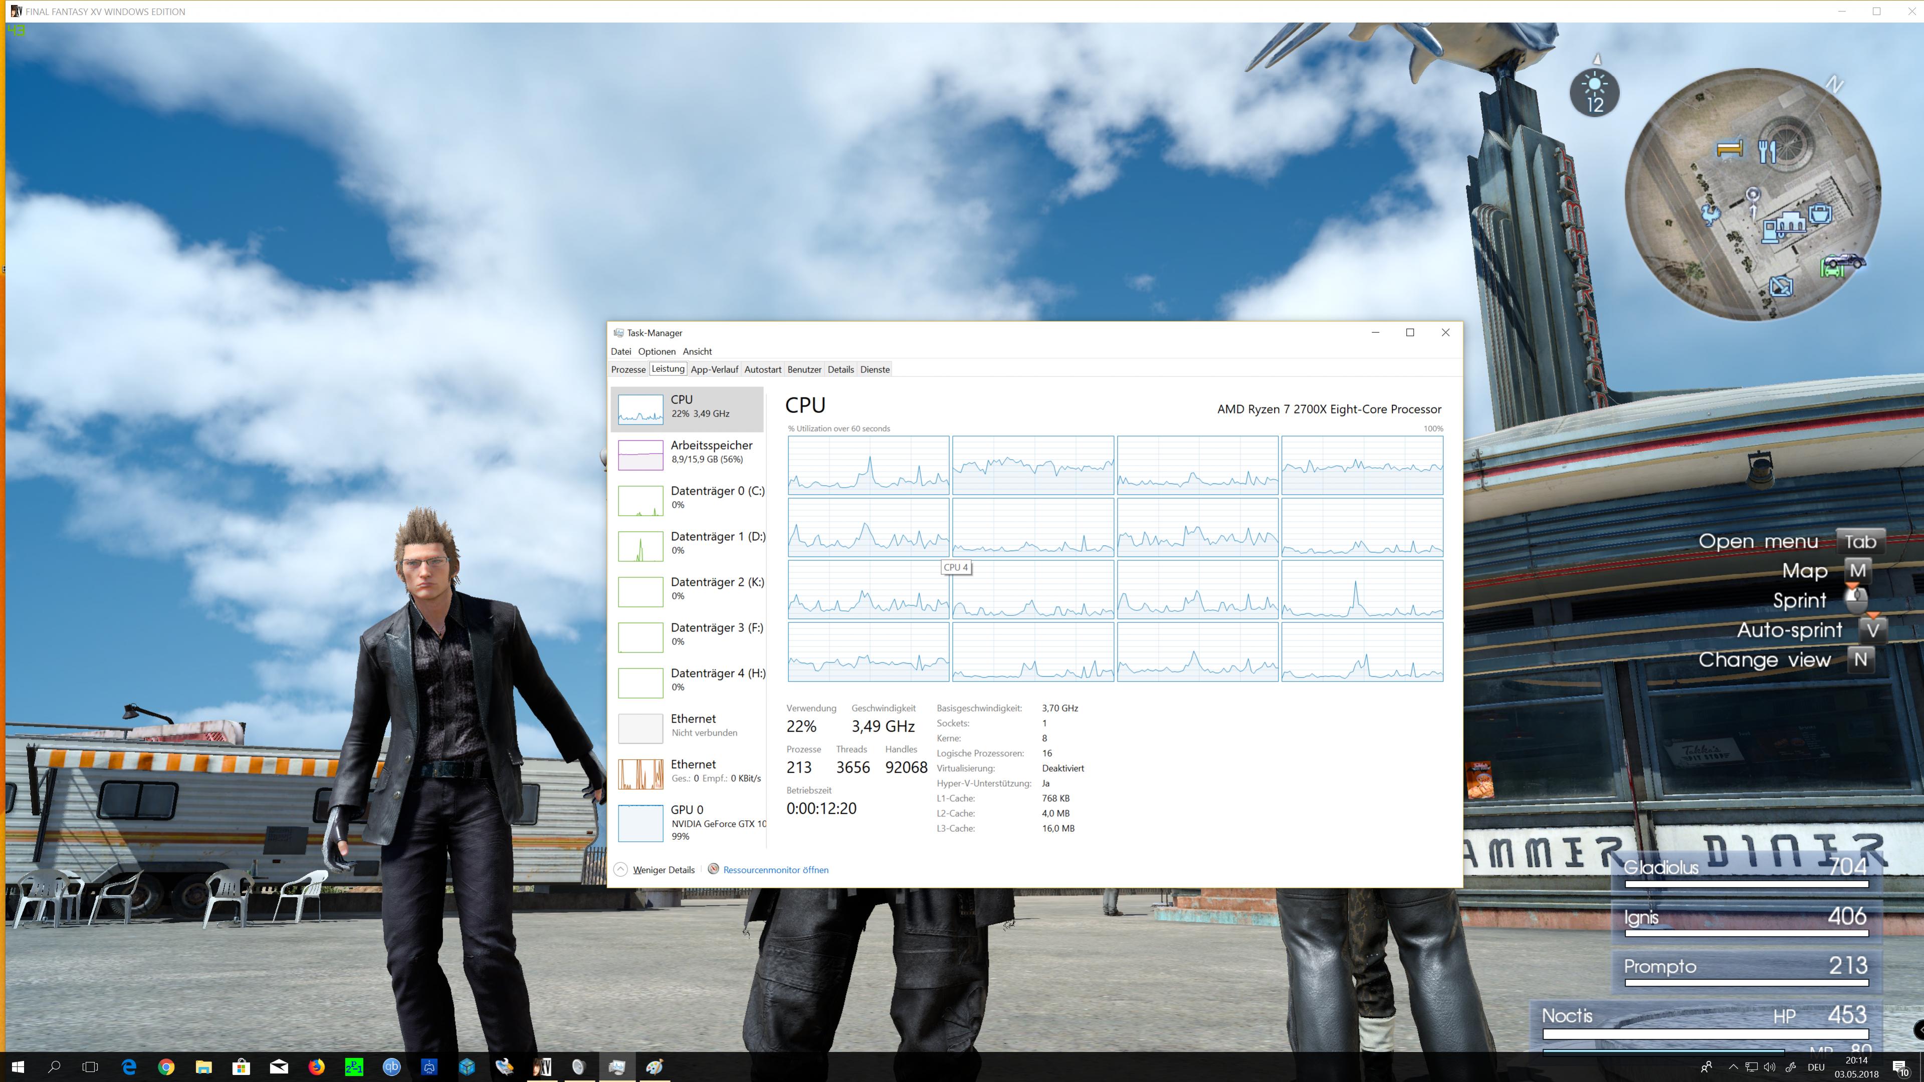The image size is (1924, 1082).
Task: Open the Microsoft Store taskbar icon
Action: coord(241,1067)
